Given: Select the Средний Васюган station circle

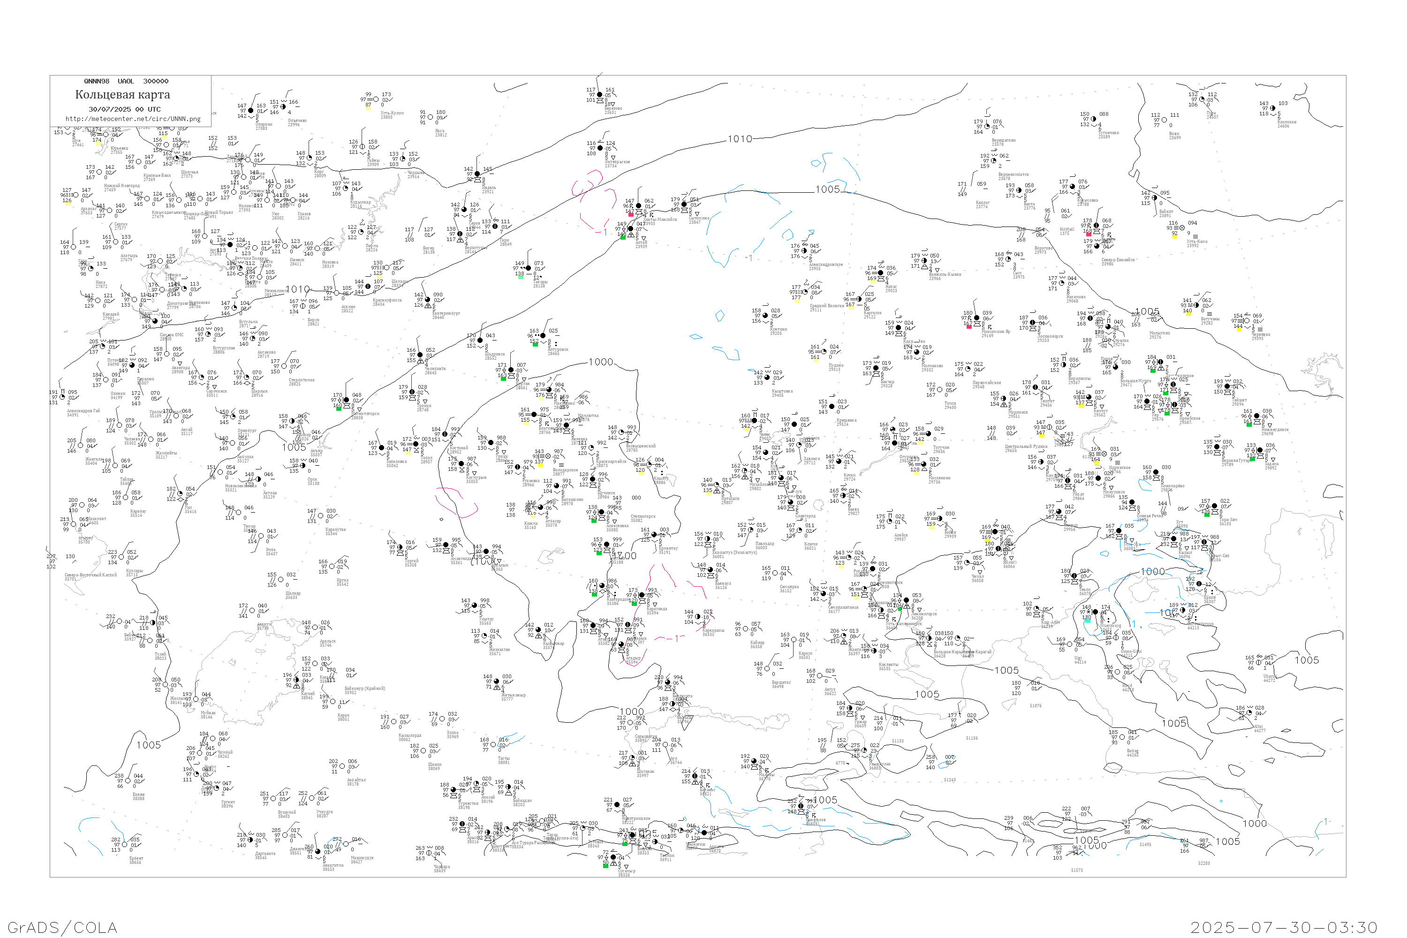Looking at the screenshot, I should pyautogui.click(x=805, y=292).
